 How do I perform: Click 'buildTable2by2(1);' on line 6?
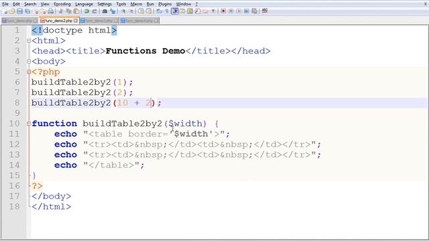pos(82,82)
